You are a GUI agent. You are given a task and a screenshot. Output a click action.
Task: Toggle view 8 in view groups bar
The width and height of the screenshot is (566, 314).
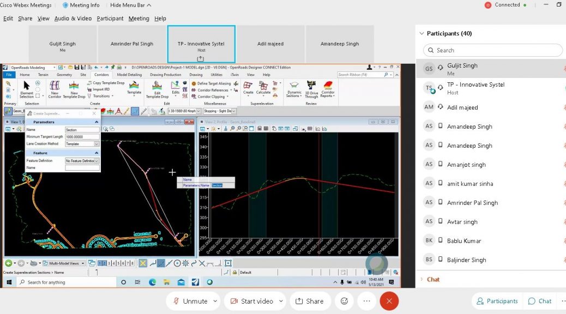pos(133,263)
